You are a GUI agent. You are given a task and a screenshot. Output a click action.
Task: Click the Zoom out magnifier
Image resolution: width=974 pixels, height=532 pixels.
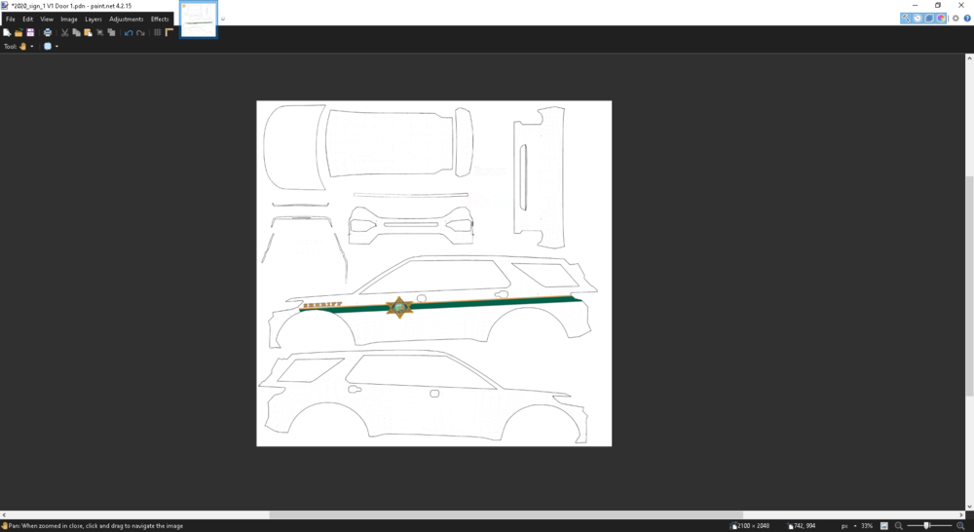(x=898, y=526)
